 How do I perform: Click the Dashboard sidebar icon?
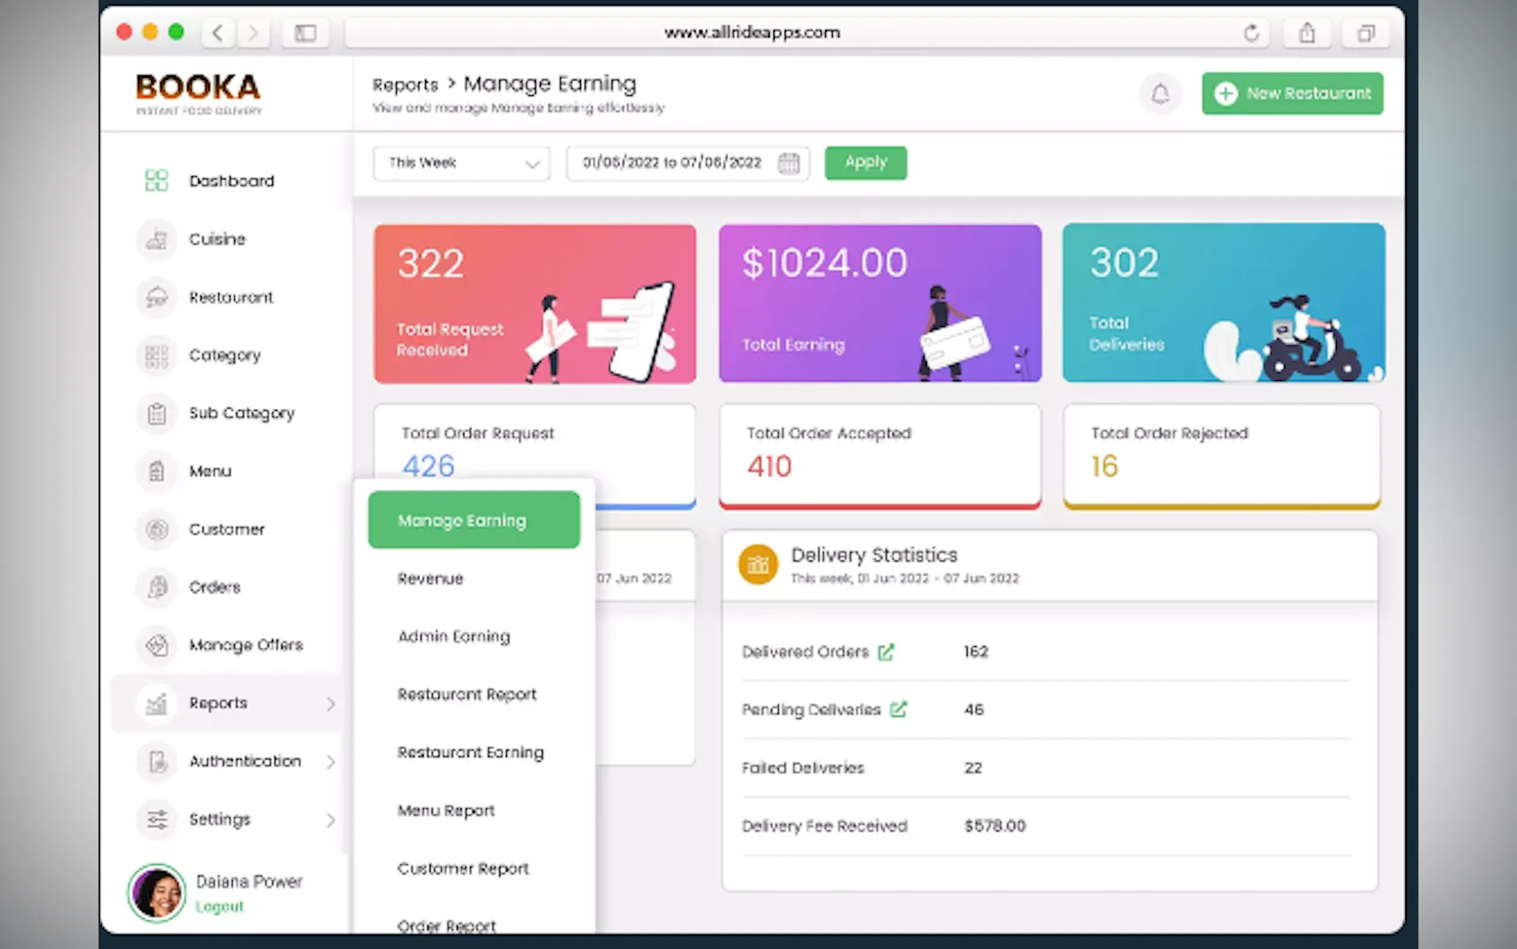(156, 180)
